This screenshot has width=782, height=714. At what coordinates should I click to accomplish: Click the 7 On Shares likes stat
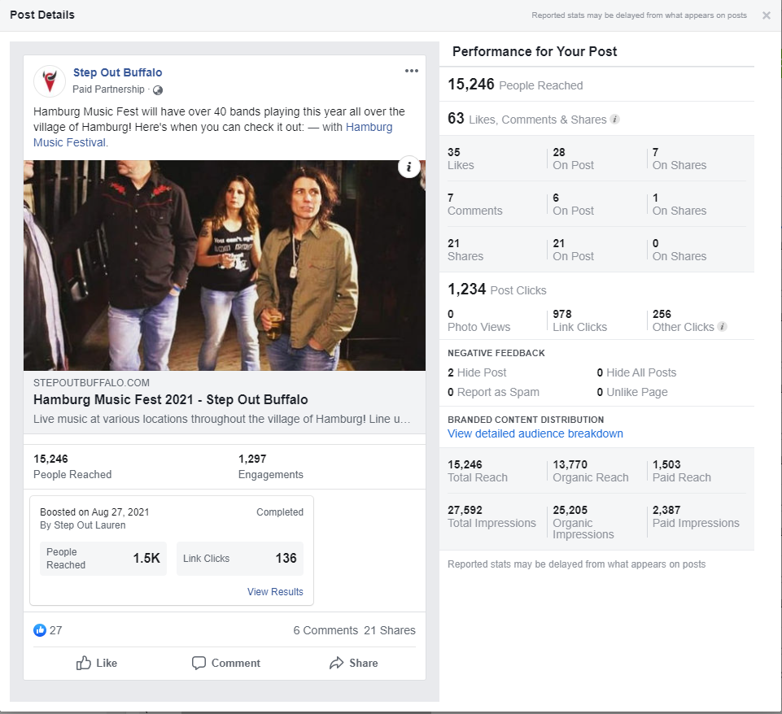point(679,159)
